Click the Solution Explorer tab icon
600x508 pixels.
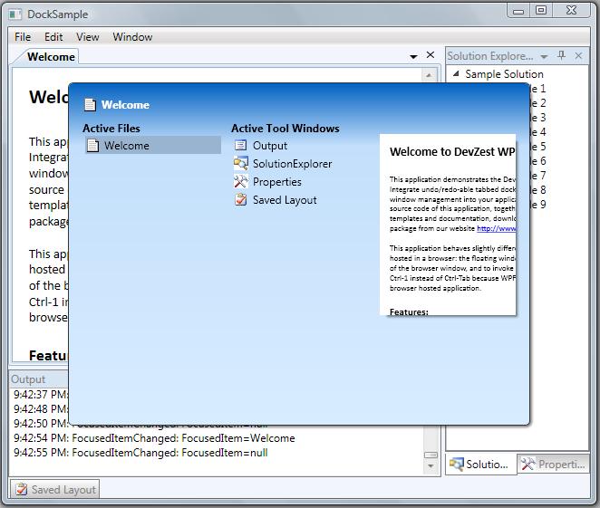point(457,464)
